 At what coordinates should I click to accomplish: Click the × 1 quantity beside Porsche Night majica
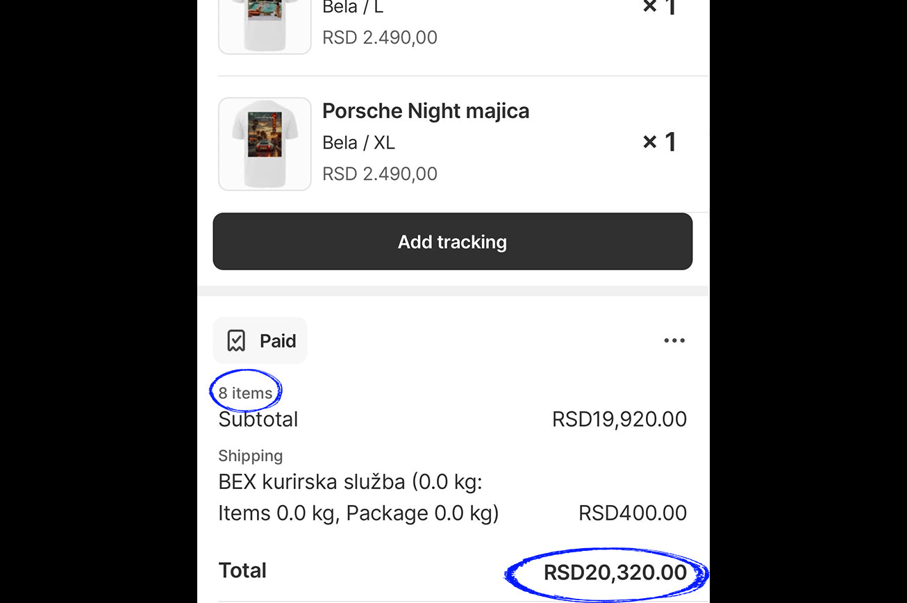pyautogui.click(x=658, y=142)
